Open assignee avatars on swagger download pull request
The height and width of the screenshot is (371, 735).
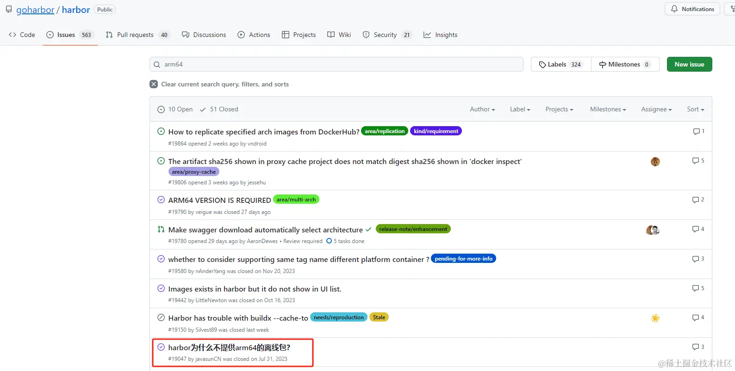[x=653, y=230]
